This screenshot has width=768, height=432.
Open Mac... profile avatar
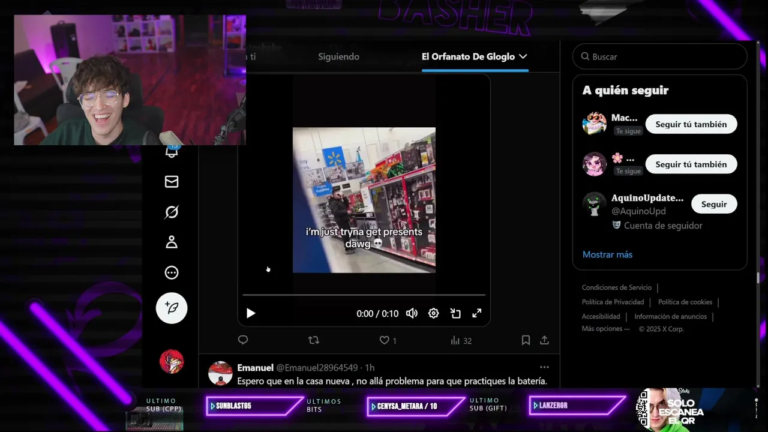click(x=595, y=124)
